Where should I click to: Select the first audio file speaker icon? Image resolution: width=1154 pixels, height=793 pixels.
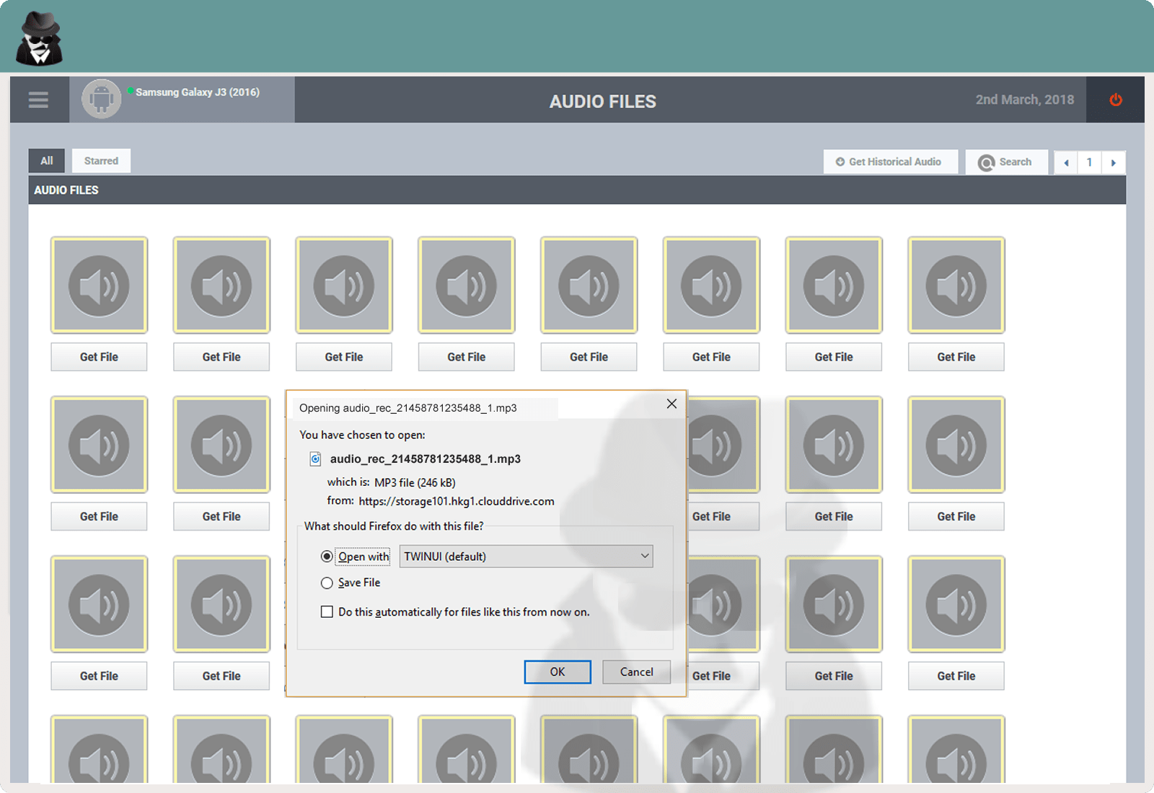point(99,284)
